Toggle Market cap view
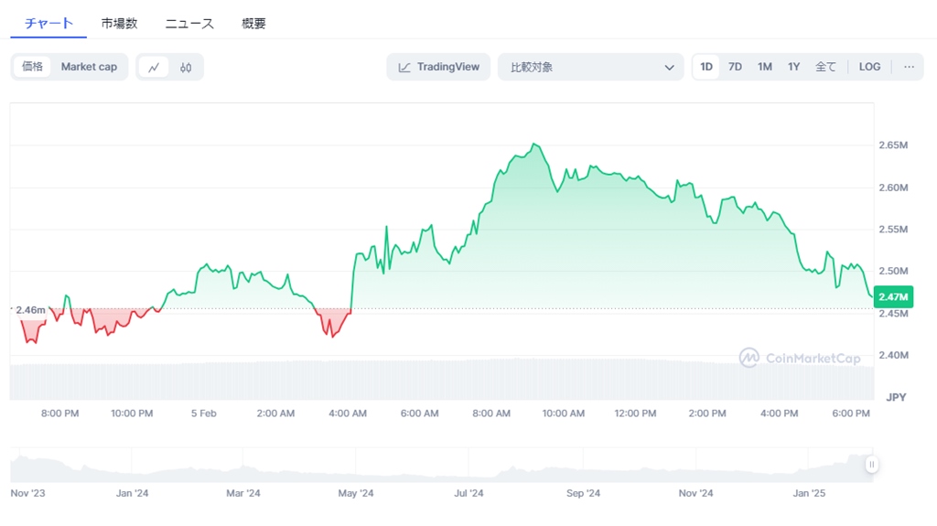Image resolution: width=937 pixels, height=526 pixels. pos(89,67)
